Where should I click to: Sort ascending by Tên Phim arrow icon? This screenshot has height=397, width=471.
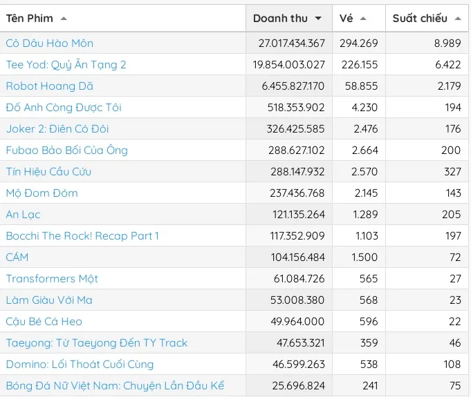[x=64, y=19]
